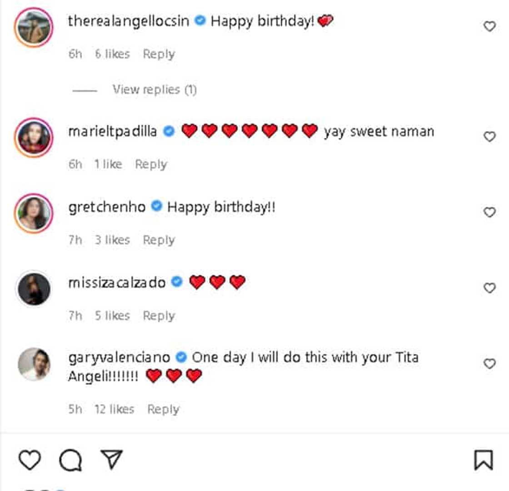
Task: Heart garyvalenciano's Tita Angeli comment
Action: tap(489, 364)
